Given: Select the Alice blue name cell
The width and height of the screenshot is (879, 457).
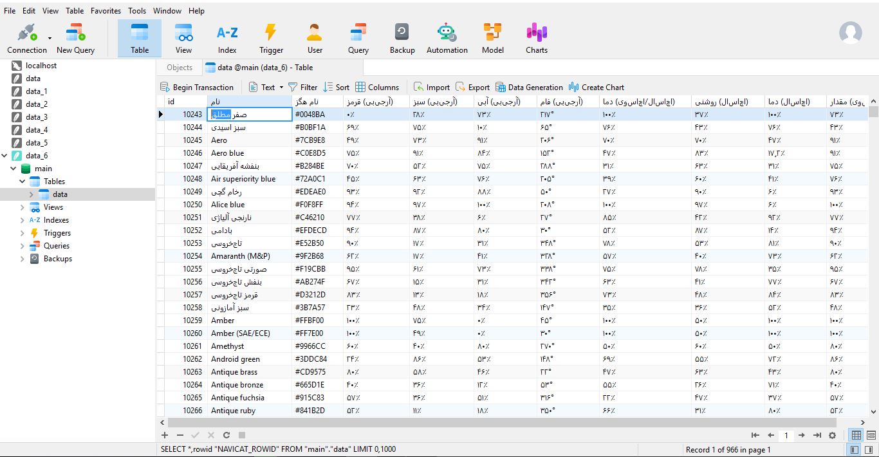Looking at the screenshot, I should [x=250, y=204].
